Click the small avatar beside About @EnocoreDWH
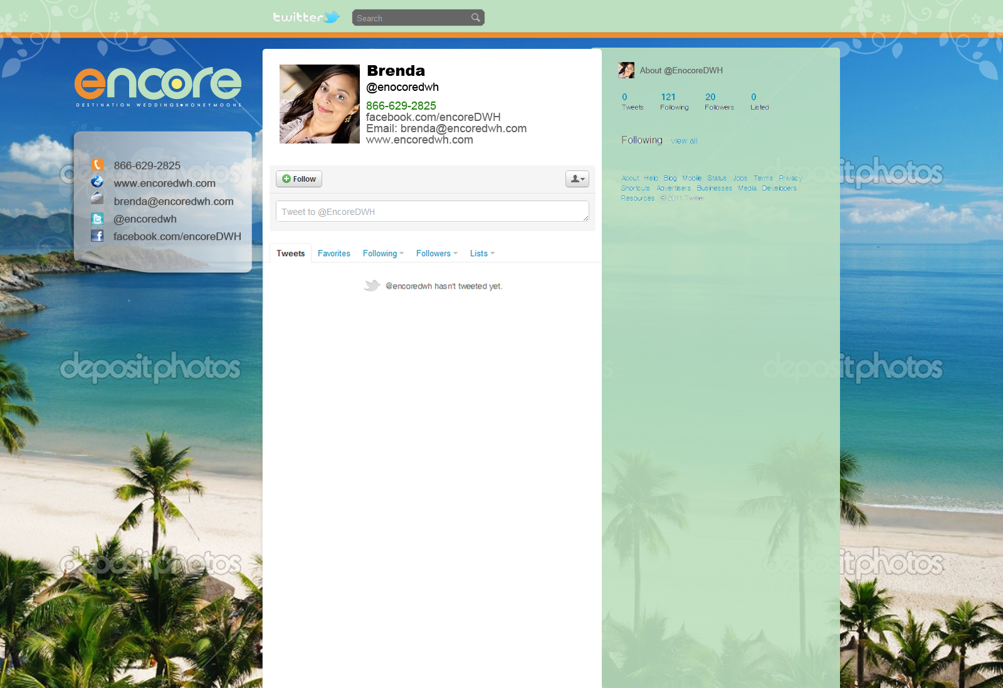The height and width of the screenshot is (688, 1003). 626,70
